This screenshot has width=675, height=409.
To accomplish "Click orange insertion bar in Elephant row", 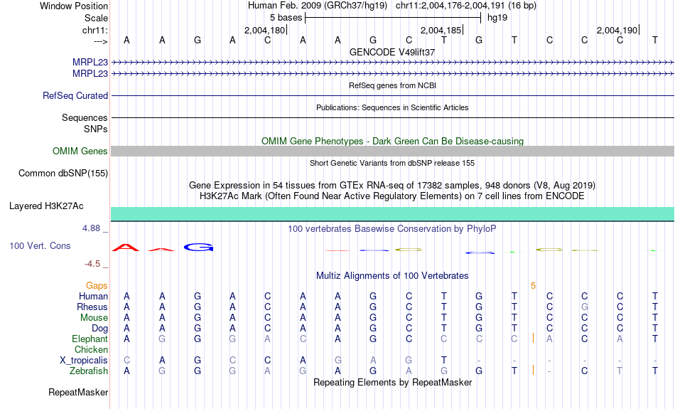I will [x=533, y=337].
